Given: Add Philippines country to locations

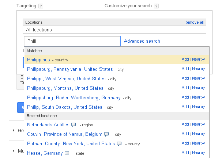Looking at the screenshot, I should [185, 60].
